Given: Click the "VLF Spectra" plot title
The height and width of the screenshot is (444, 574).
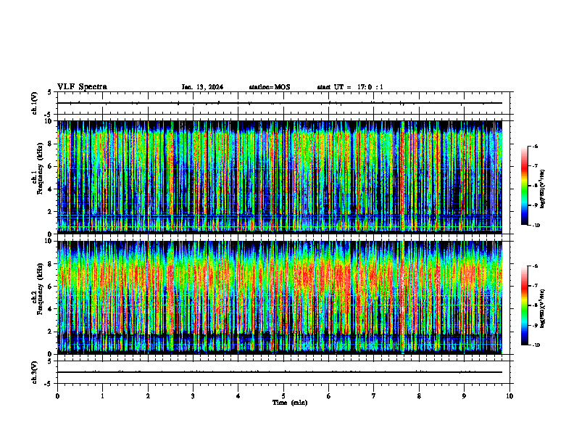Looking at the screenshot, I should pos(82,87).
